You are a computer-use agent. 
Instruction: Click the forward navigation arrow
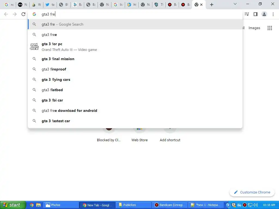tap(15, 14)
